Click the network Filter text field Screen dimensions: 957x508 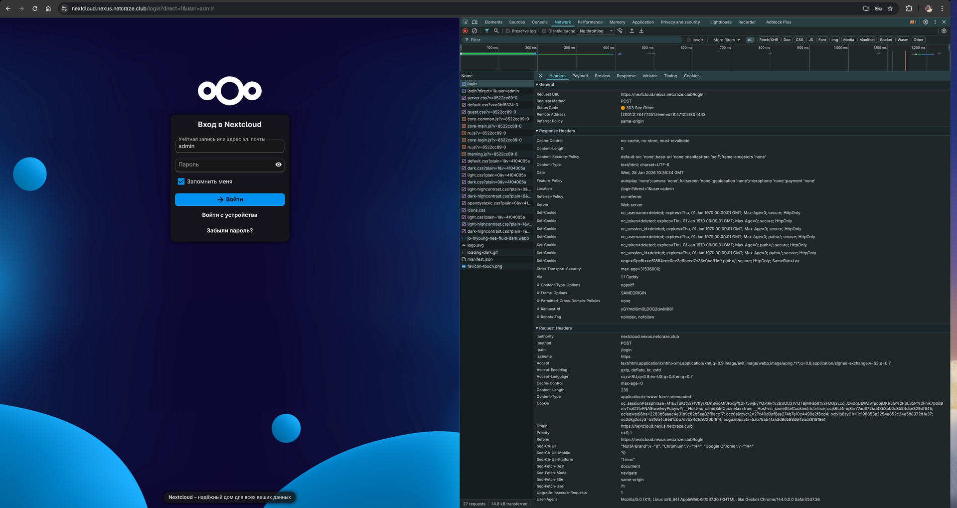tap(573, 40)
